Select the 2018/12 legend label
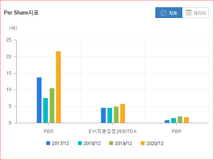Image resolution: width=214 pixels, height=160 pixels. tap(92, 143)
